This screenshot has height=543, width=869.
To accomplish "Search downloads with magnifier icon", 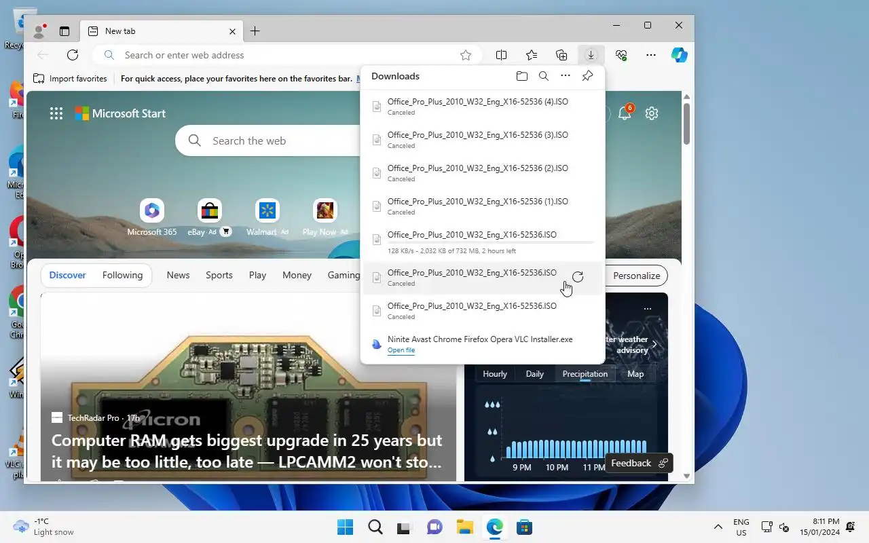I will click(x=544, y=76).
